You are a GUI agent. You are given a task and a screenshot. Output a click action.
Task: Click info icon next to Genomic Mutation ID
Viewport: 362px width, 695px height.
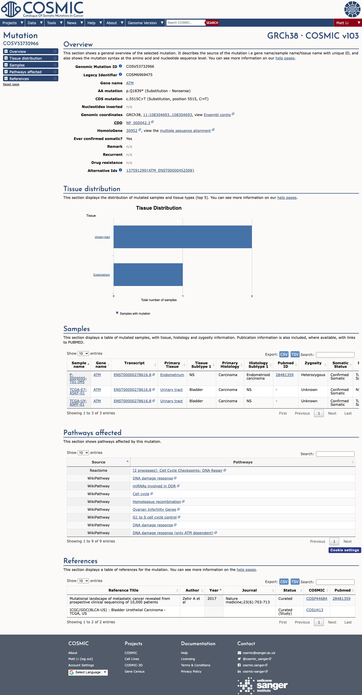(120, 66)
